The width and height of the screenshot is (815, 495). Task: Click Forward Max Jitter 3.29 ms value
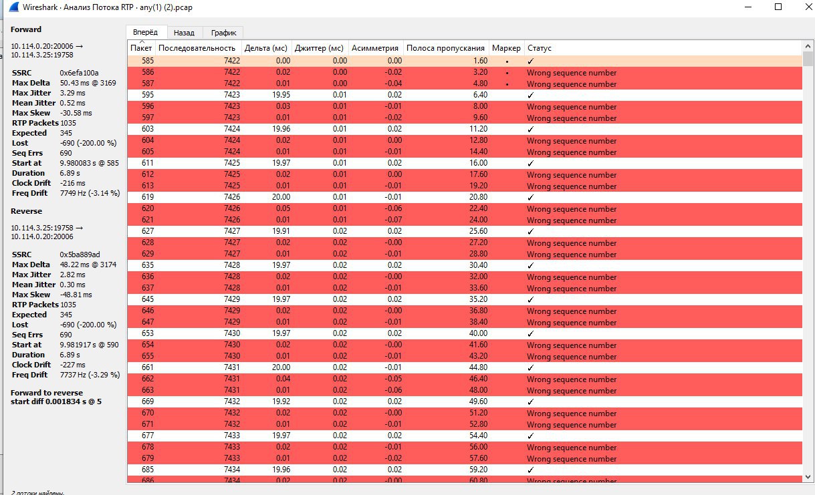[x=72, y=93]
